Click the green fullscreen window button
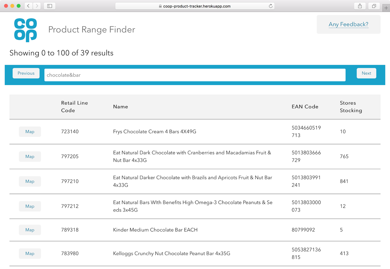Image resolution: width=390 pixels, height=269 pixels. click(x=19, y=6)
